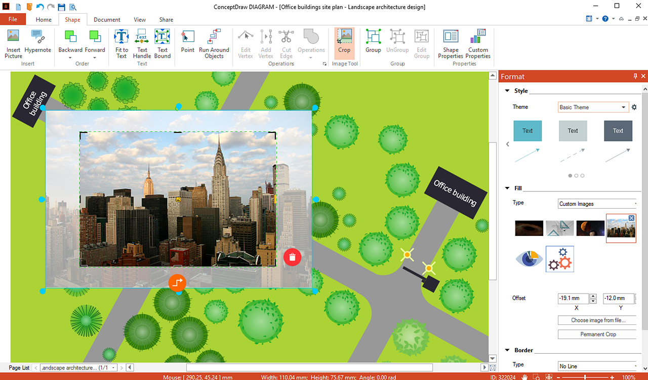Click the red trash delete button on image
This screenshot has width=648, height=380.
pos(292,257)
